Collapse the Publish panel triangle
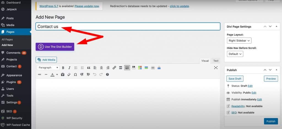Image resolution: width=282 pixels, height=129 pixels. point(276,70)
